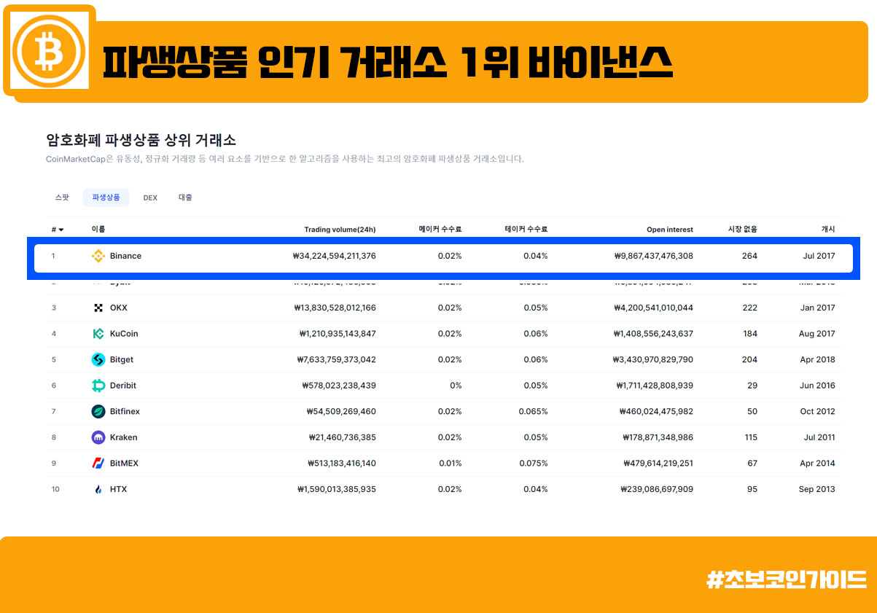Image resolution: width=877 pixels, height=613 pixels.
Task: Open the Bitget exchange link
Action: [x=122, y=359]
